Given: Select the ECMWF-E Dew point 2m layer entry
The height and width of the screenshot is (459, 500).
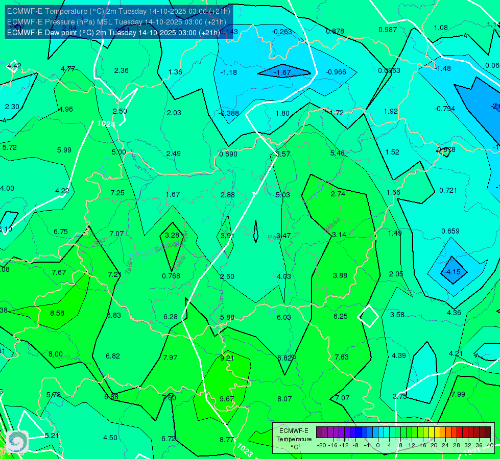Looking at the screenshot, I should coord(113,33).
